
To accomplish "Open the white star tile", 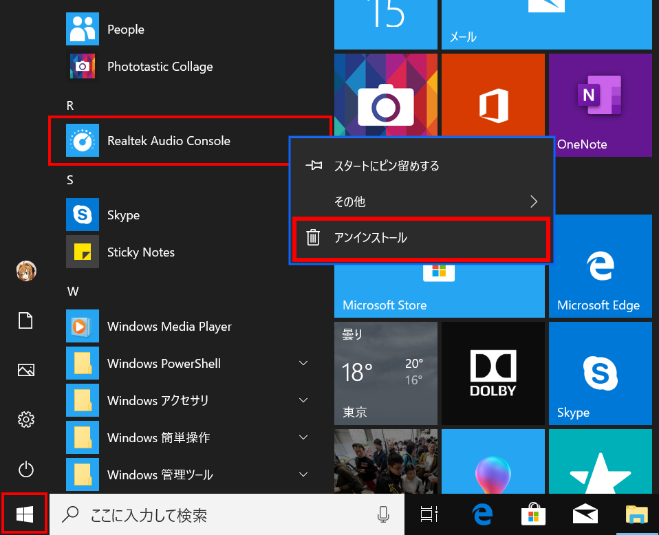I will [600, 461].
